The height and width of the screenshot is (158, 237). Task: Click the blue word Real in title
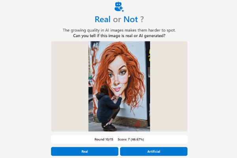tap(102, 19)
